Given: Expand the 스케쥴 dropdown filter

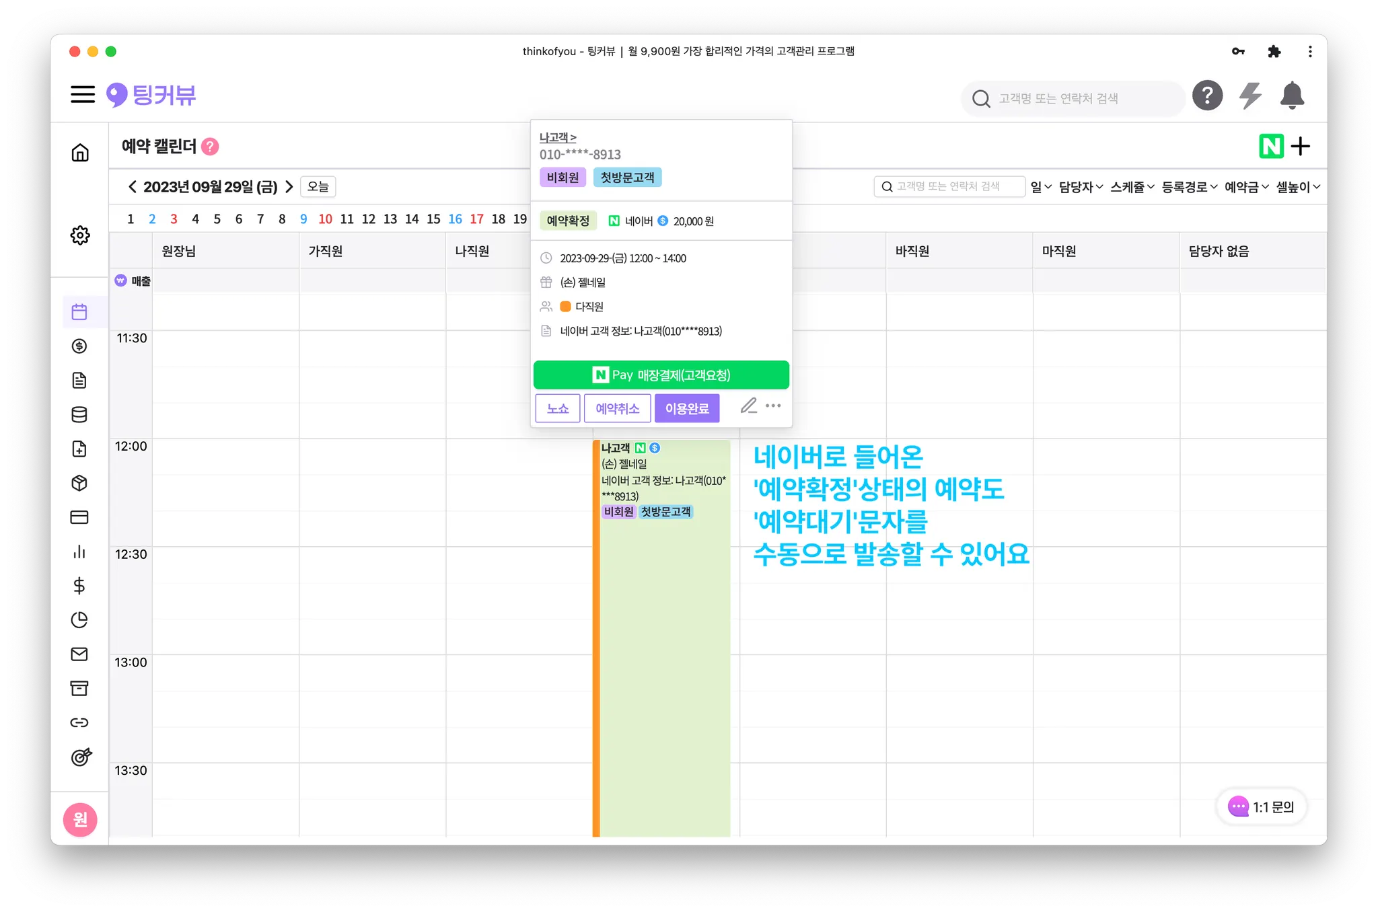Looking at the screenshot, I should (1132, 187).
